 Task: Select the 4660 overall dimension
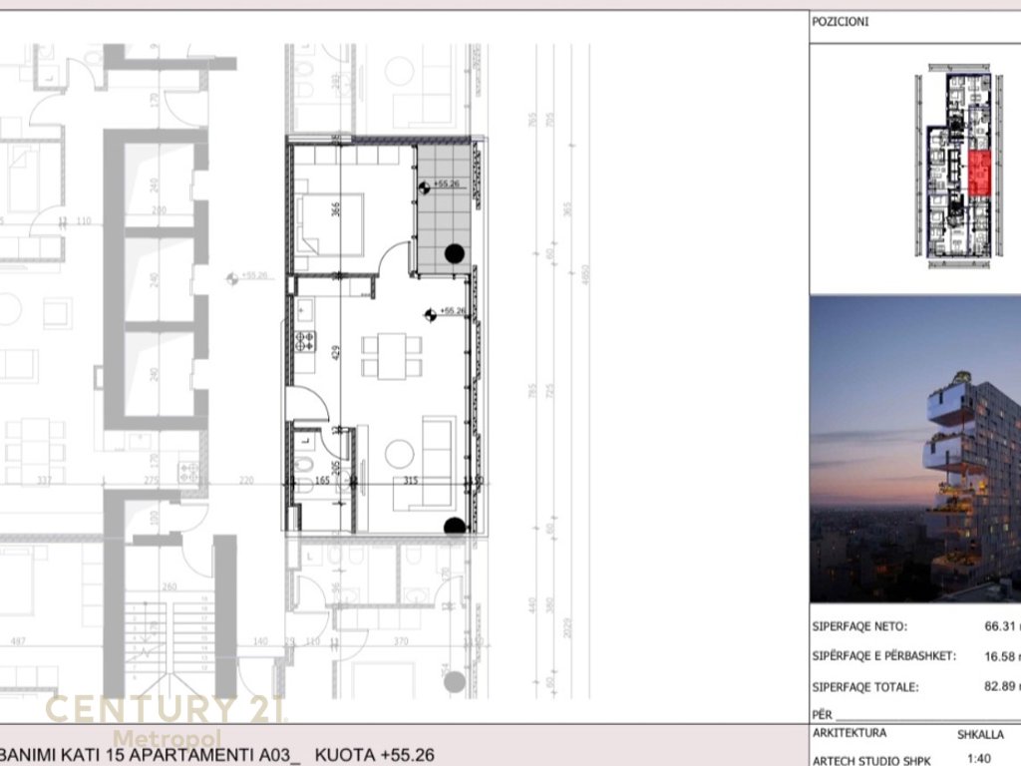[x=584, y=275]
